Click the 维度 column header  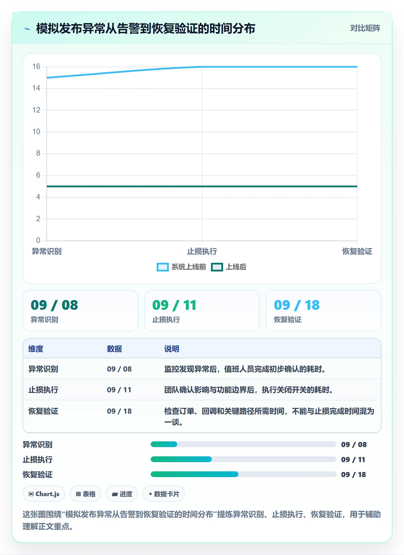click(x=36, y=349)
